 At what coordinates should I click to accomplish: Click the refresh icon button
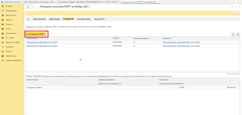tap(28, 19)
